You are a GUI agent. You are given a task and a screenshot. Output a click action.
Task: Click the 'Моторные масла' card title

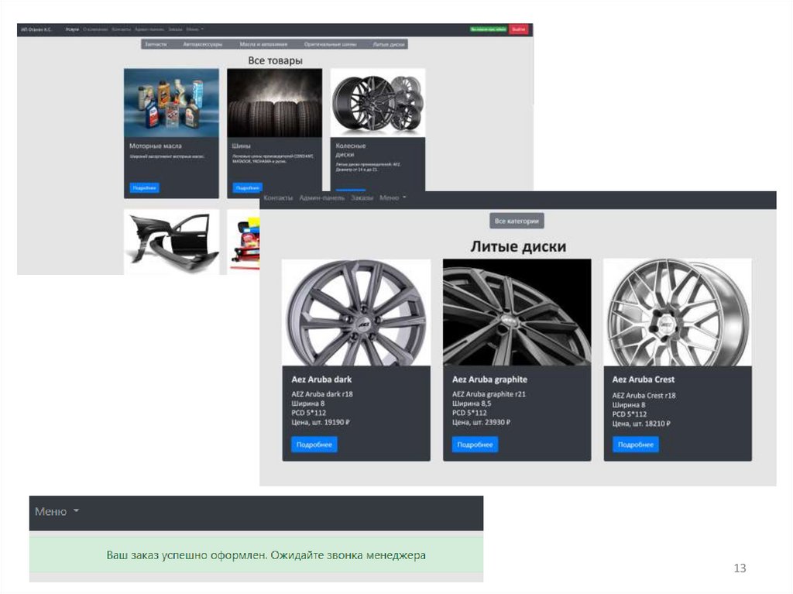pyautogui.click(x=155, y=146)
